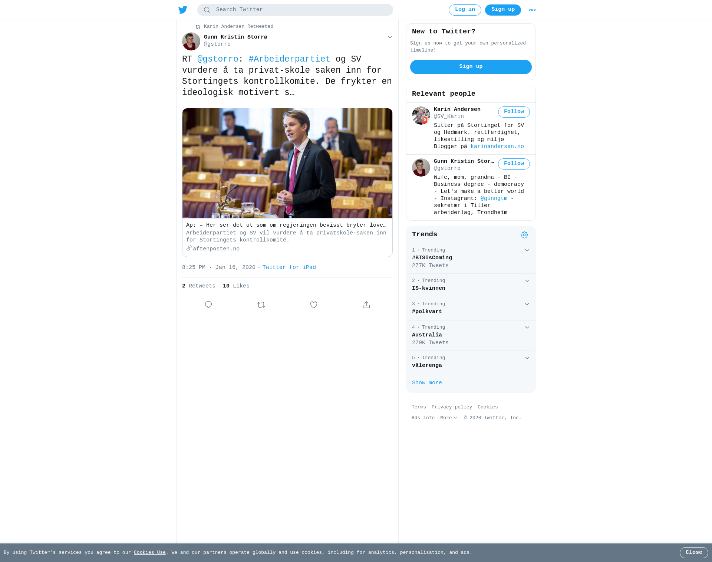Open the three-dot more menu in header
The height and width of the screenshot is (562, 712).
[532, 10]
